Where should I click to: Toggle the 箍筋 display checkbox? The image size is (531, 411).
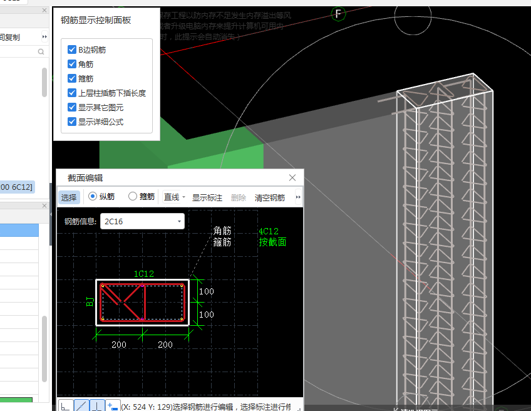(72, 78)
